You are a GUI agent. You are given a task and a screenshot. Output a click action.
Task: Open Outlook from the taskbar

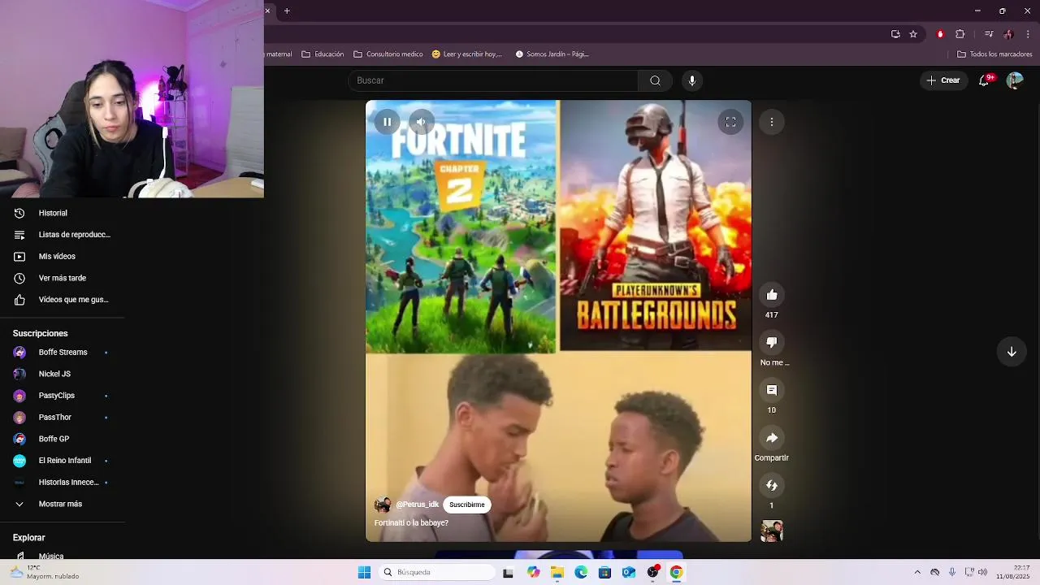[629, 572]
